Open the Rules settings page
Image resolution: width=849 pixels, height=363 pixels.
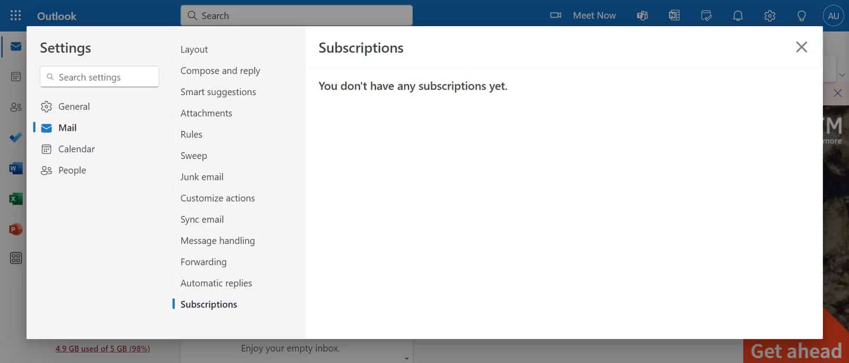191,134
